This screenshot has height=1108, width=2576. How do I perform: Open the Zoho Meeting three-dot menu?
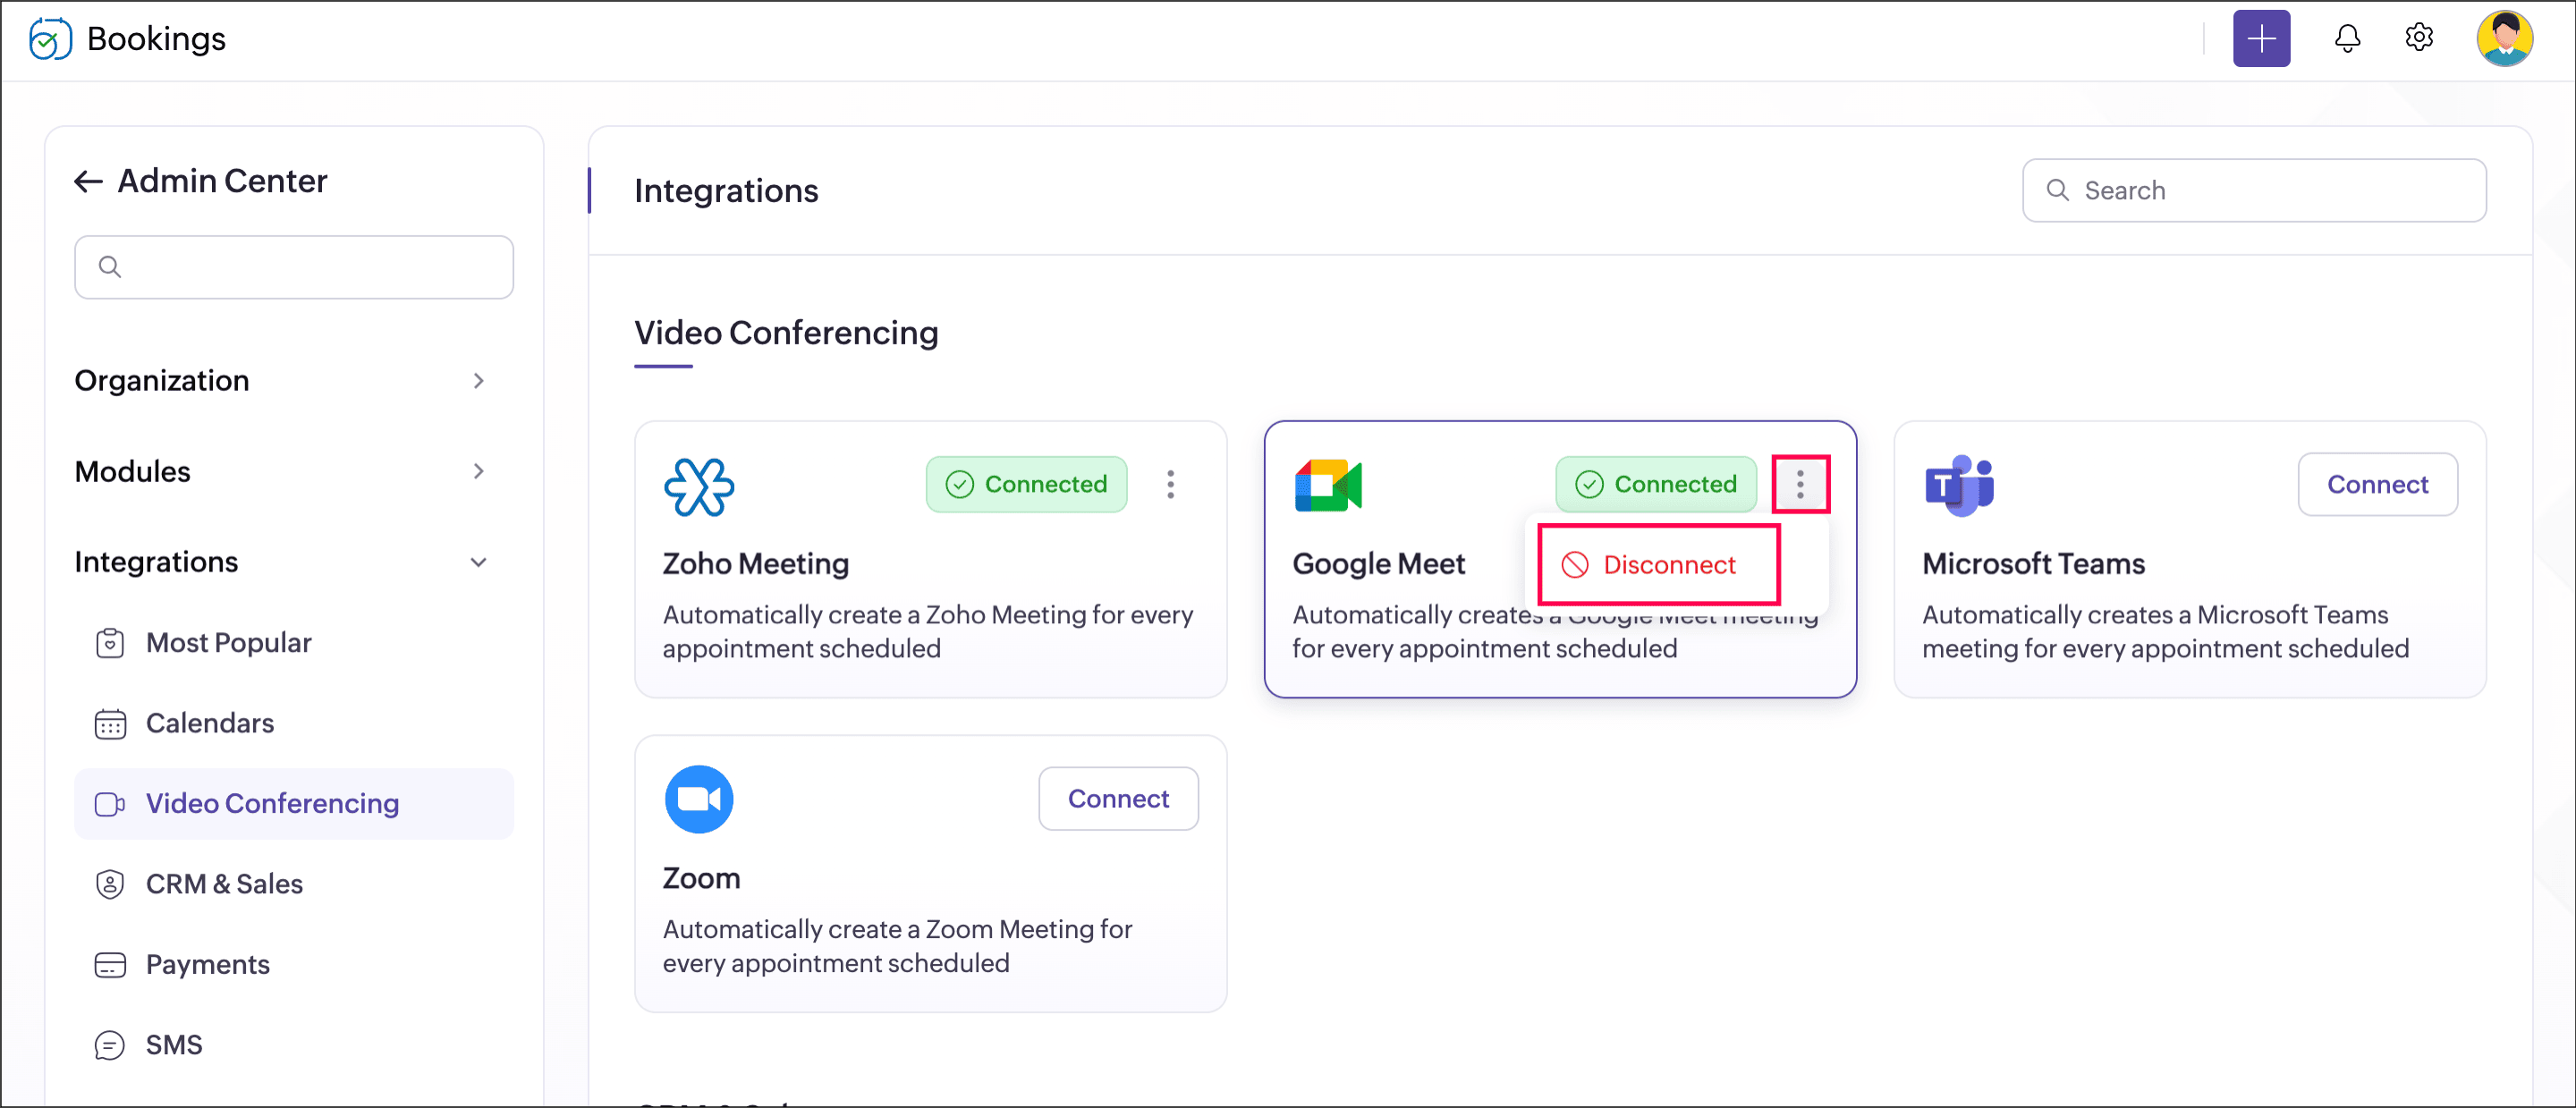click(x=1170, y=485)
